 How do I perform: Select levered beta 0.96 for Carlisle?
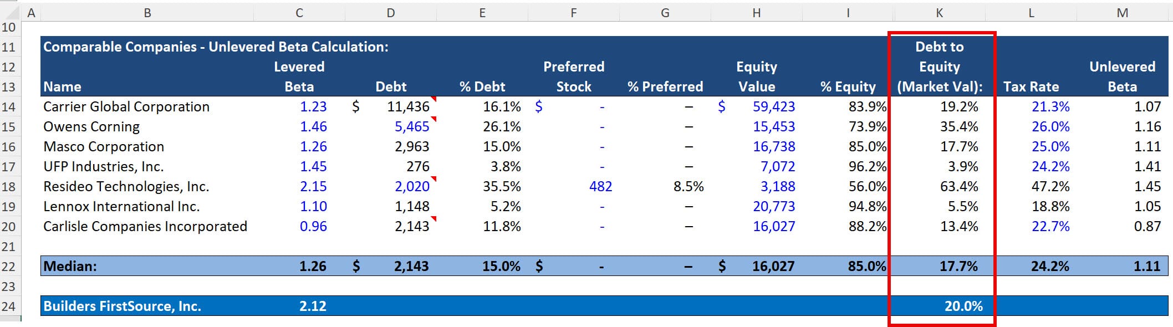313,226
